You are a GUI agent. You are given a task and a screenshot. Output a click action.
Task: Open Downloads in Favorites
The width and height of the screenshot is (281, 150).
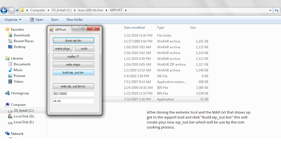(22, 35)
